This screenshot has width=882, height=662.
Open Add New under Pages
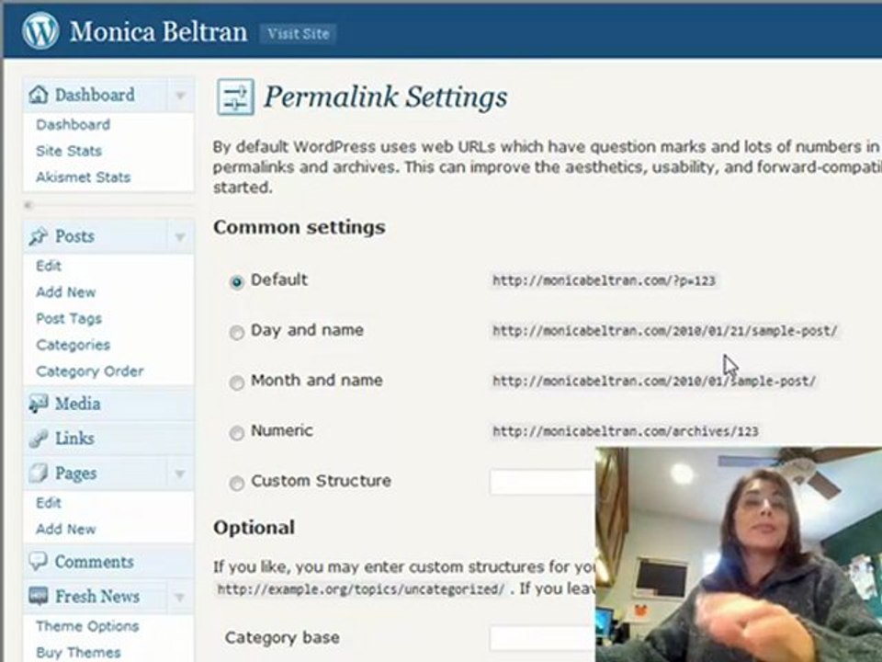point(66,530)
